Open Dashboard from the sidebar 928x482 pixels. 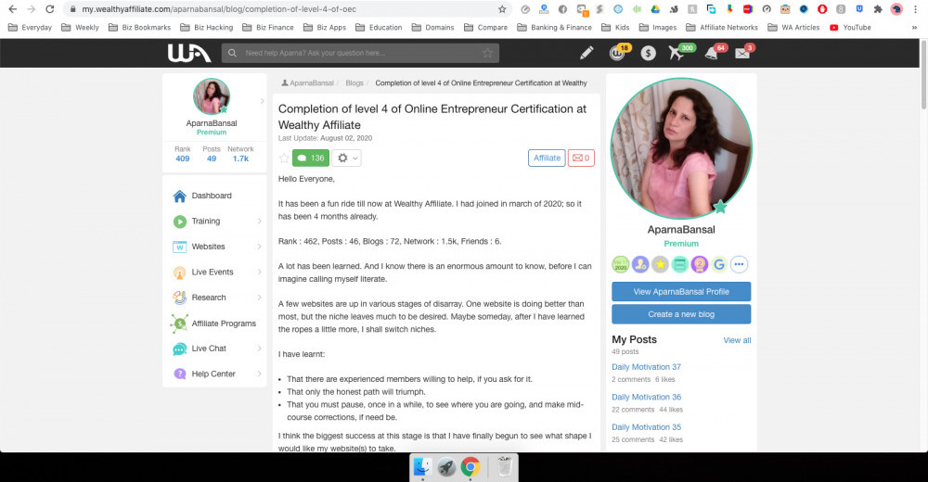click(212, 196)
